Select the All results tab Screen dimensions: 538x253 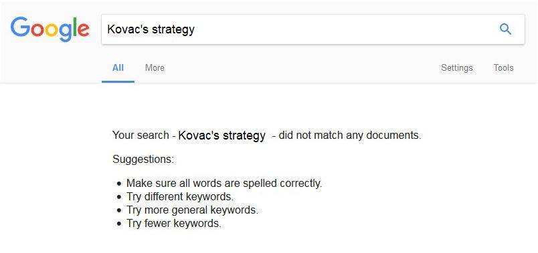[x=118, y=68]
